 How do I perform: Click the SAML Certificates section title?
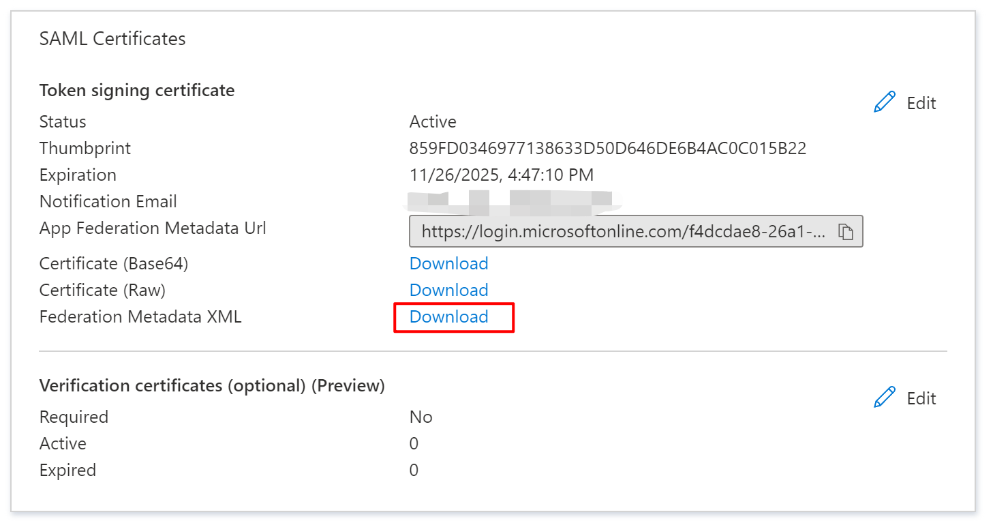pos(112,39)
